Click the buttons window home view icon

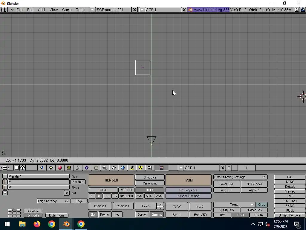[23, 168]
